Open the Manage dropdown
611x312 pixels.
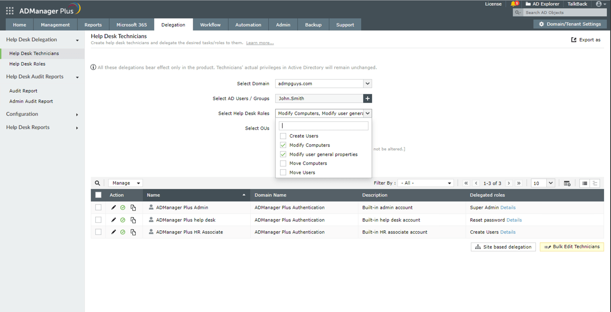126,183
